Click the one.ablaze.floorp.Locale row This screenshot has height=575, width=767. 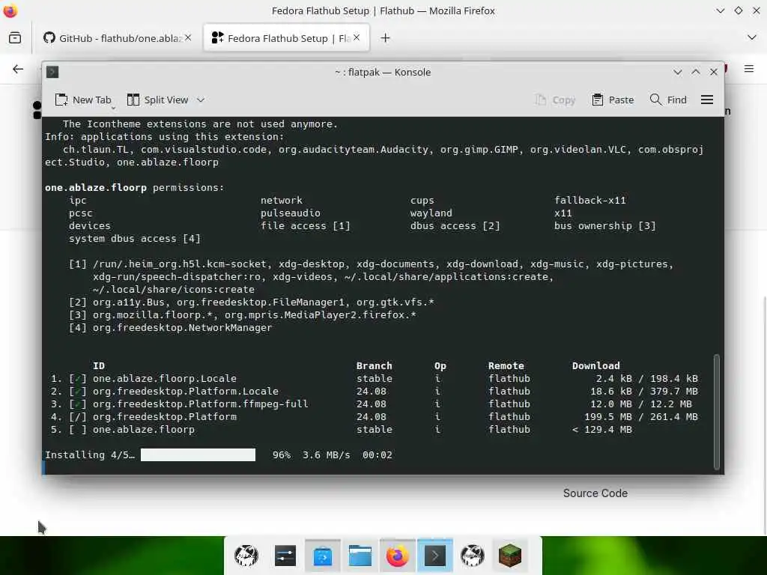pyautogui.click(x=375, y=378)
